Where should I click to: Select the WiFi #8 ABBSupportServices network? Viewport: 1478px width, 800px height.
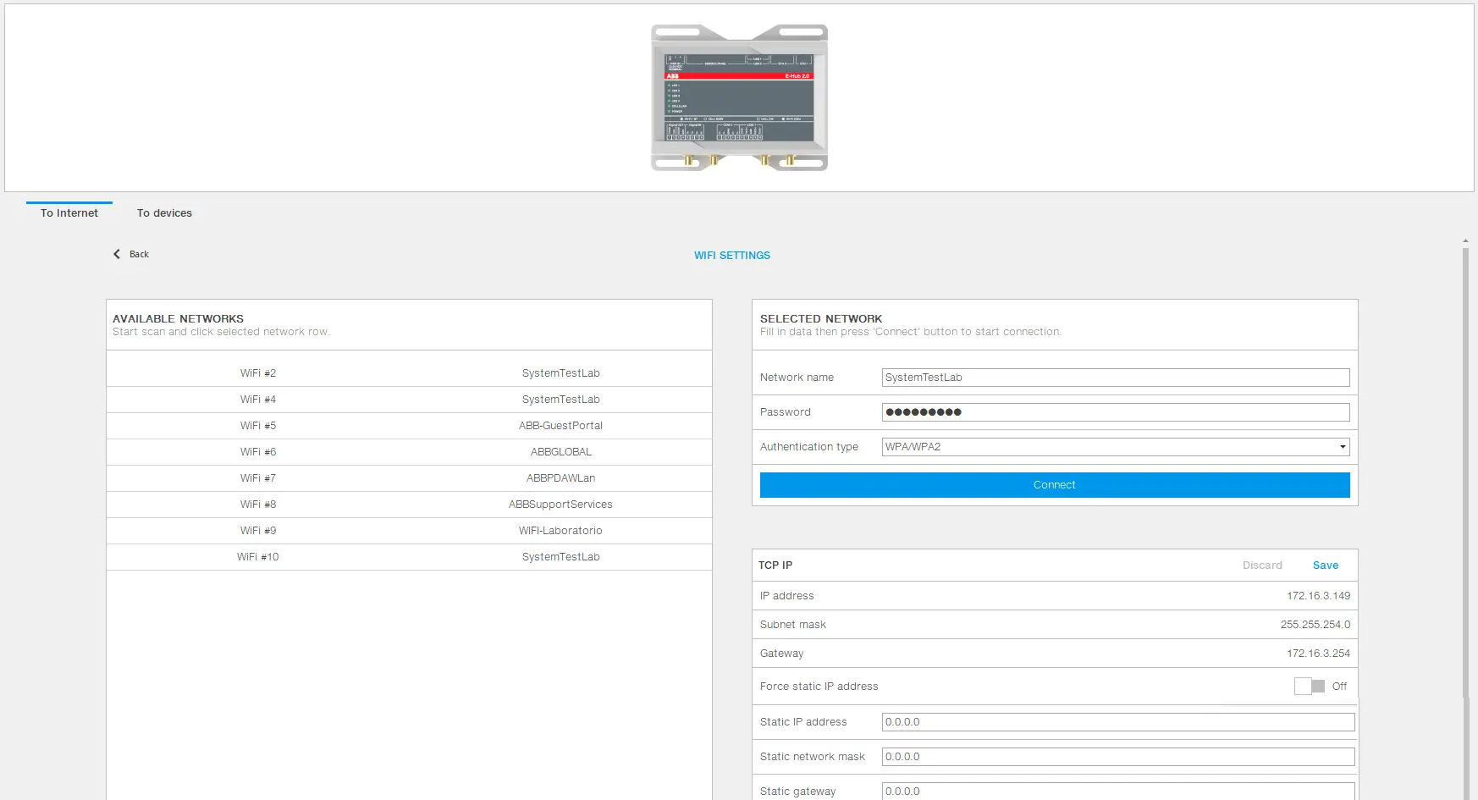(409, 505)
